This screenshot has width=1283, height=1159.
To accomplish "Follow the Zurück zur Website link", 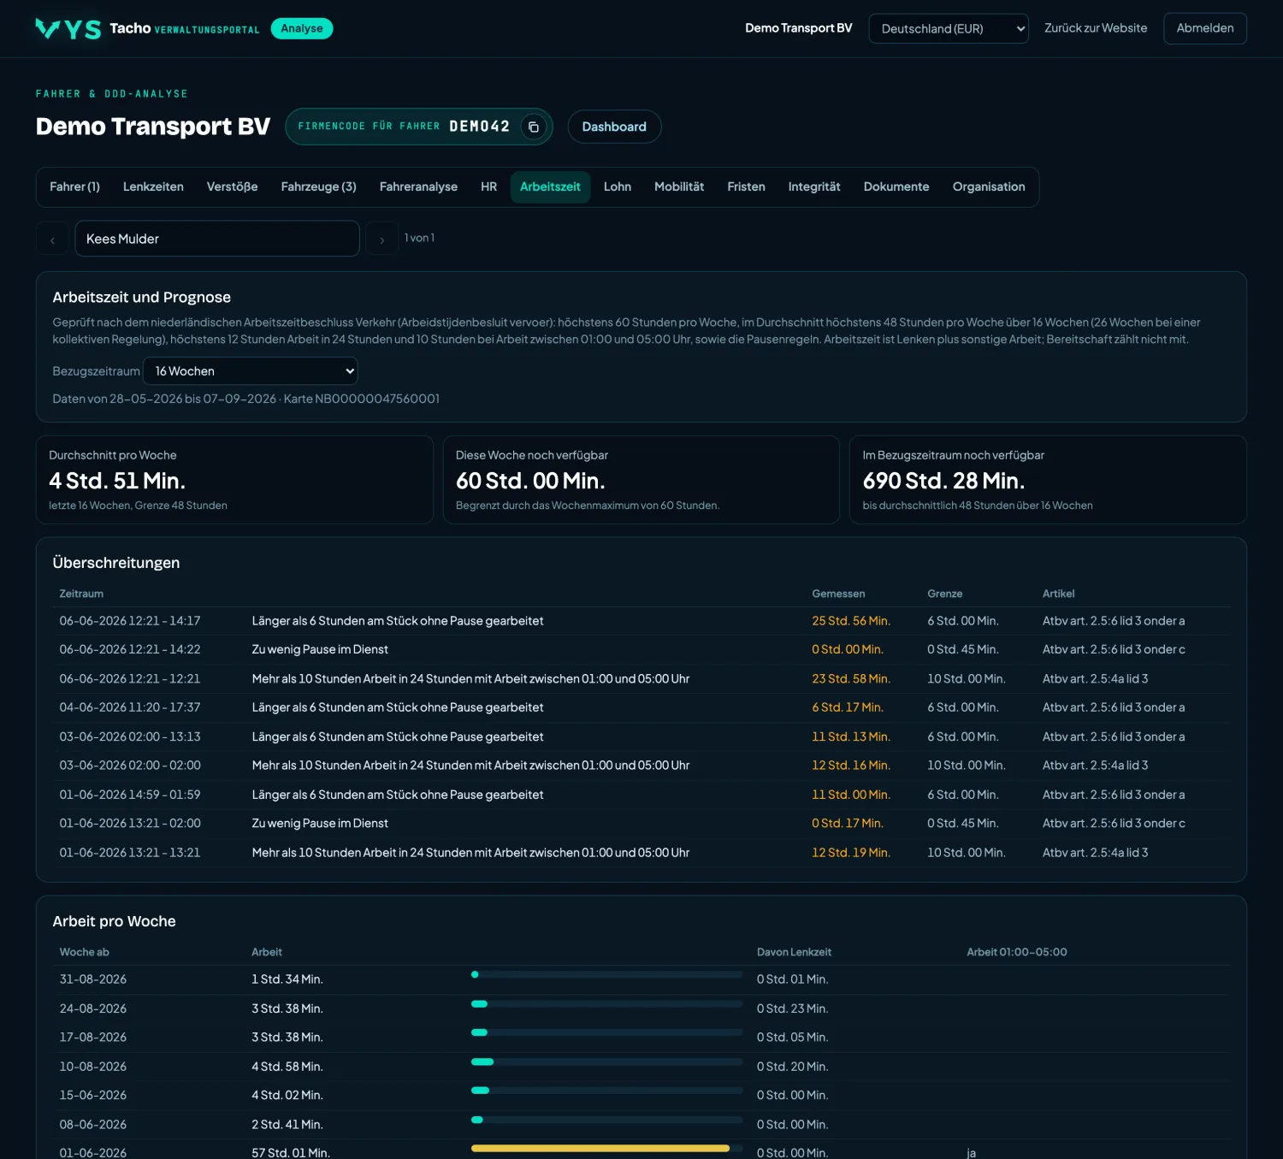I will click(1096, 28).
